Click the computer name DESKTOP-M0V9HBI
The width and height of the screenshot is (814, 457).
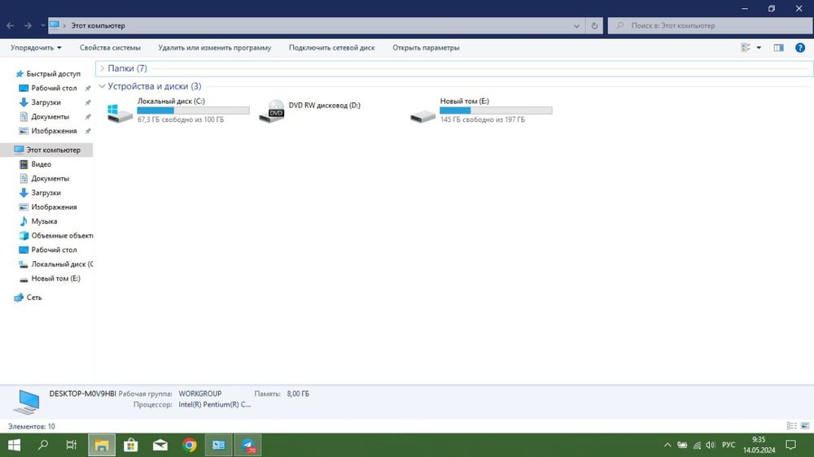coord(82,394)
